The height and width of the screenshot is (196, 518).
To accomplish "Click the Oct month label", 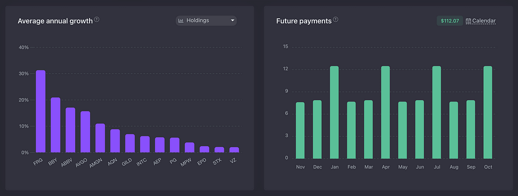I will pyautogui.click(x=487, y=167).
